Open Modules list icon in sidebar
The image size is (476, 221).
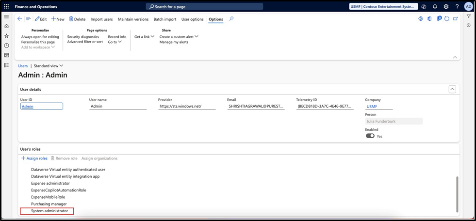[x=6, y=65]
